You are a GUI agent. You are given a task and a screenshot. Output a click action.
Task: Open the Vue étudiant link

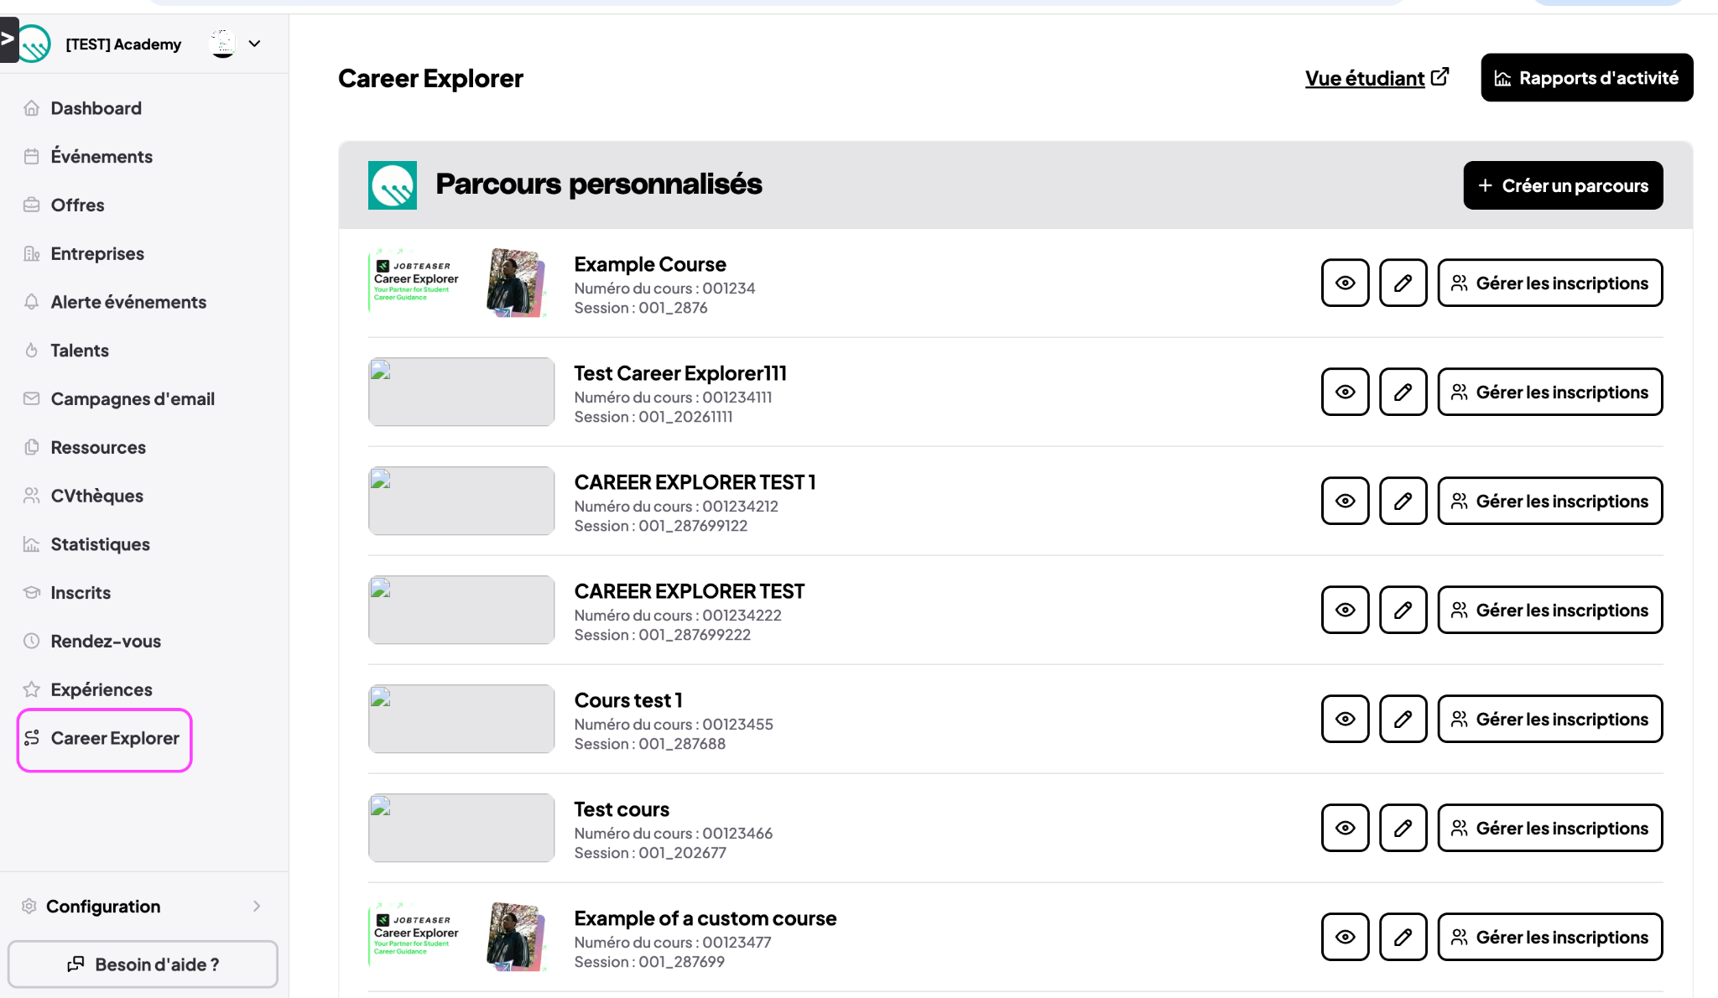point(1377,78)
